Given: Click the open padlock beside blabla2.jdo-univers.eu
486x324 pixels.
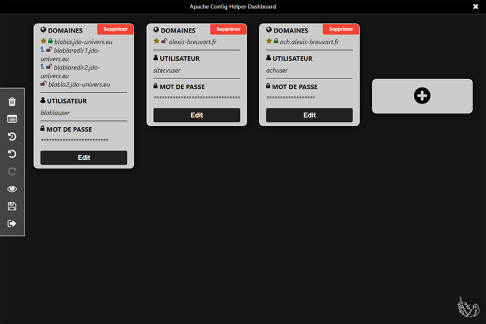Looking at the screenshot, I should [44, 84].
